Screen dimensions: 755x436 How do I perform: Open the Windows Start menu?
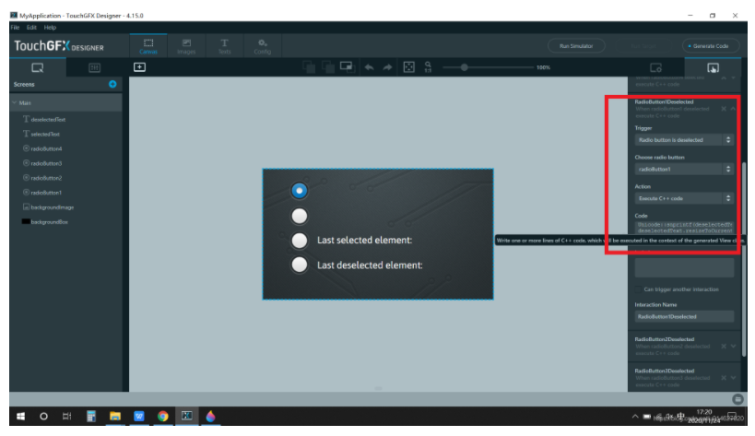20,417
